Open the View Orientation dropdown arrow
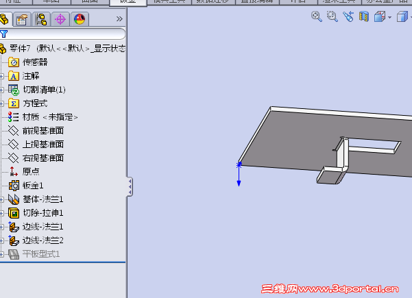The height and width of the screenshot is (298, 412). [x=389, y=18]
